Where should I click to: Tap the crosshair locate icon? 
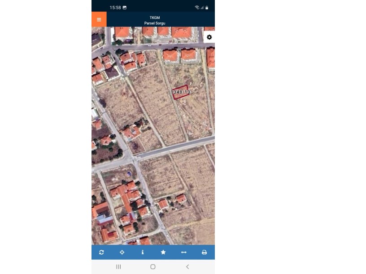pyautogui.click(x=122, y=253)
